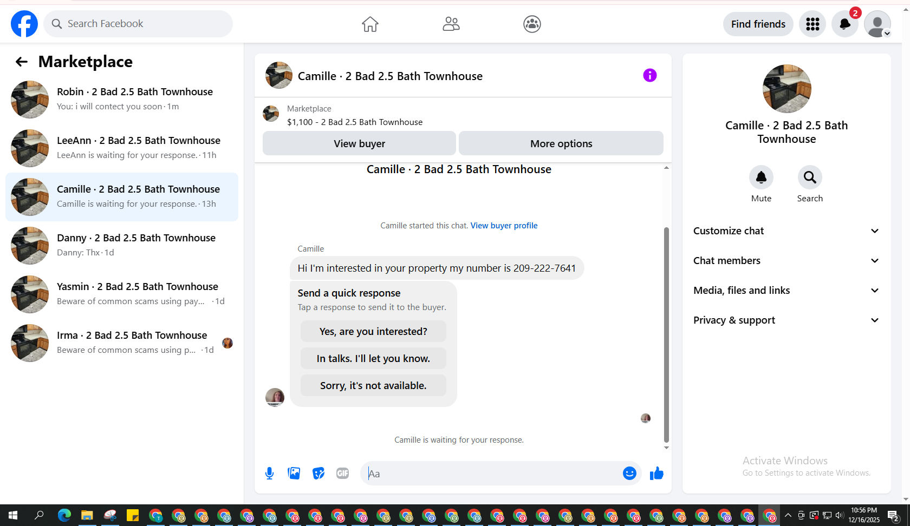
Task: Search within the conversation
Action: [810, 177]
